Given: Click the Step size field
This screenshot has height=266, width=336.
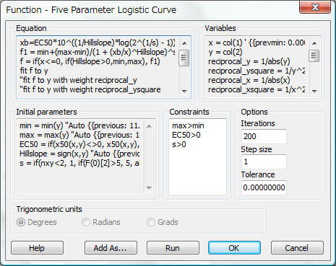Looking at the screenshot, I should tap(264, 161).
